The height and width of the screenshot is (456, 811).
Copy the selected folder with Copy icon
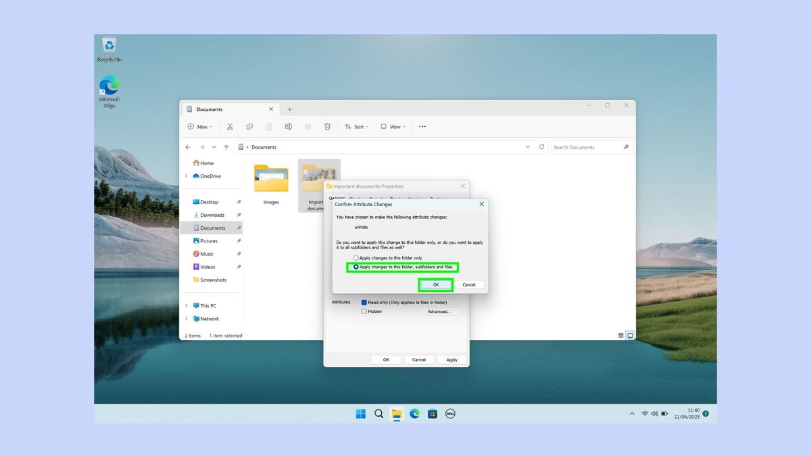(x=249, y=126)
